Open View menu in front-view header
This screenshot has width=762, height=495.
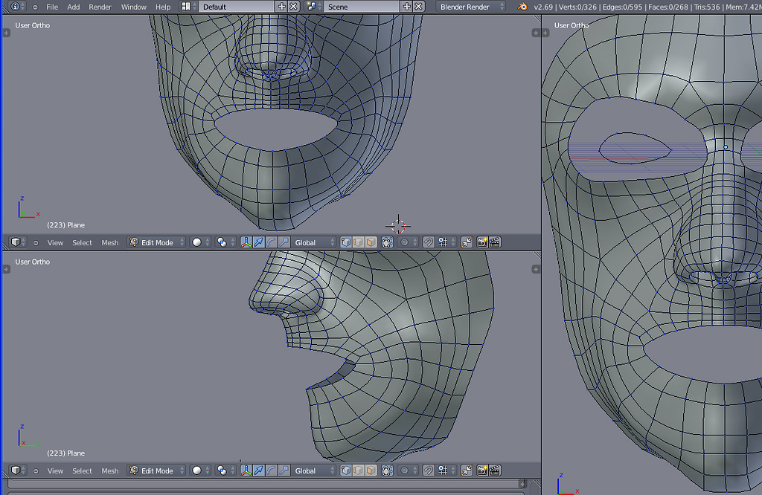pos(55,242)
